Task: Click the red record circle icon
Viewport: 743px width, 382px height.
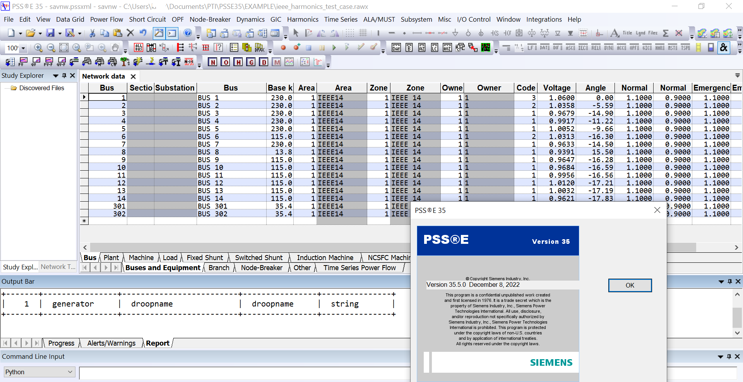Action: coord(283,48)
